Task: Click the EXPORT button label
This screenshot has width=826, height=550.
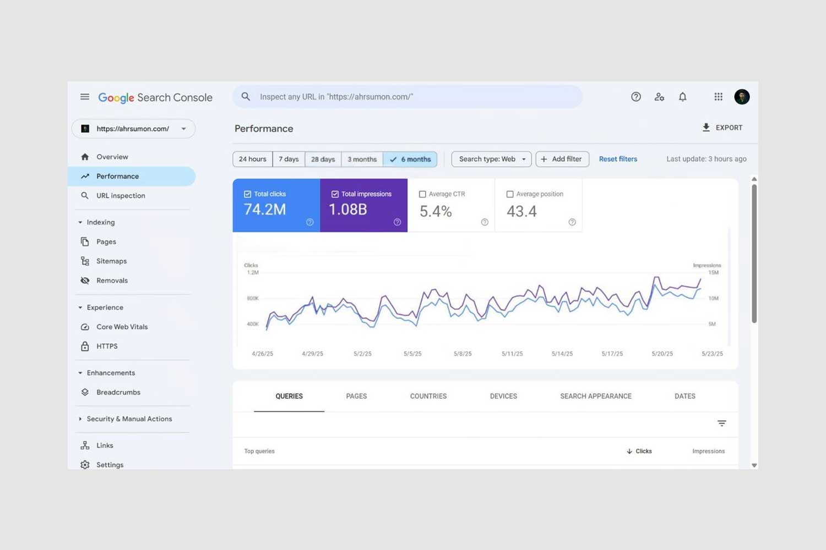Action: pos(729,128)
